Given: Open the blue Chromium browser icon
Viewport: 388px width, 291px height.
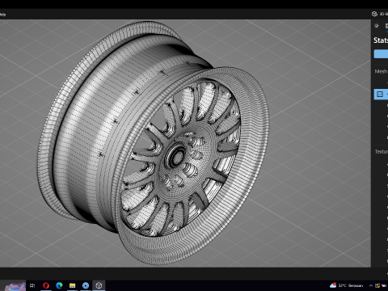Looking at the screenshot, I should click(86, 285).
